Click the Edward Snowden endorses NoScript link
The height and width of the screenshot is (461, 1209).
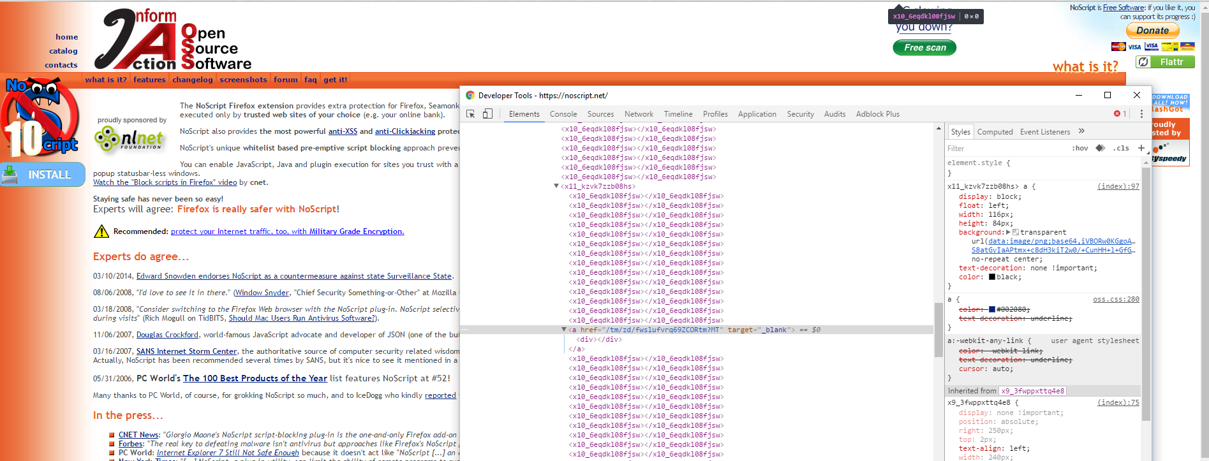click(294, 276)
